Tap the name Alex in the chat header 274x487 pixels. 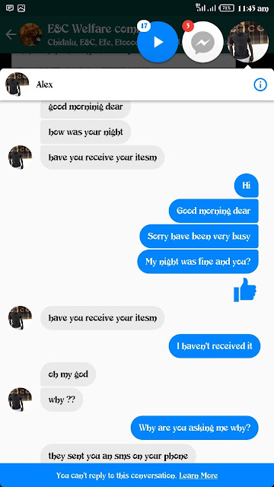[44, 84]
